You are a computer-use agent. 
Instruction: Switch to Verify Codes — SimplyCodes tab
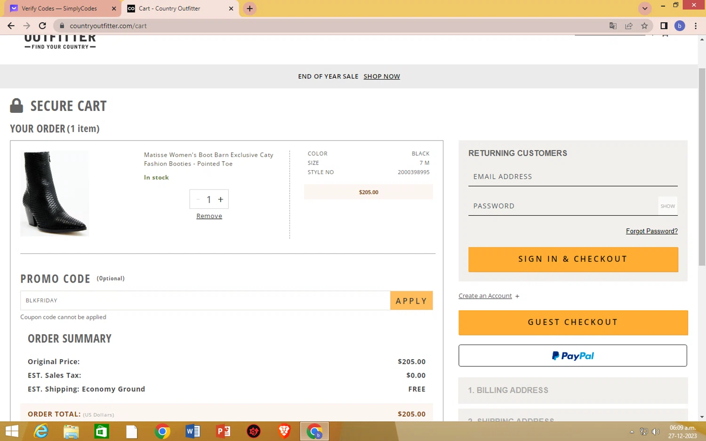(59, 8)
